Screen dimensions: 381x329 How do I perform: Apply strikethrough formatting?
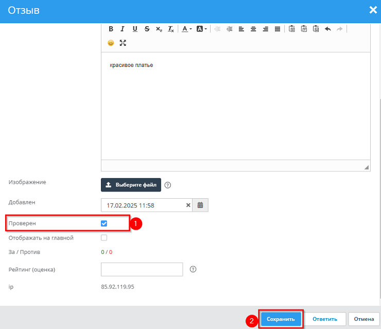(x=147, y=29)
